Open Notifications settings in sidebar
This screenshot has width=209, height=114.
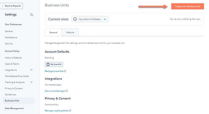[x=11, y=37]
